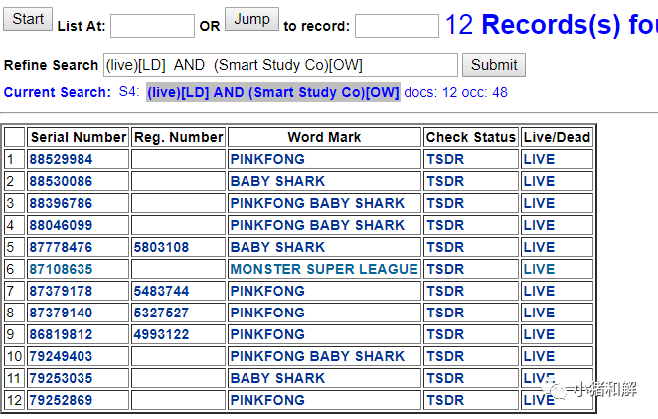Click LIVE status in row 5
658x419 pixels.
point(540,247)
